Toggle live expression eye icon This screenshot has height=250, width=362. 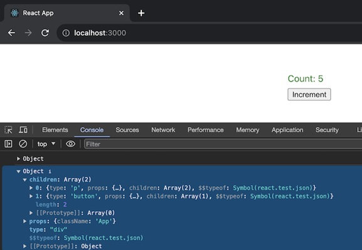(x=70, y=144)
